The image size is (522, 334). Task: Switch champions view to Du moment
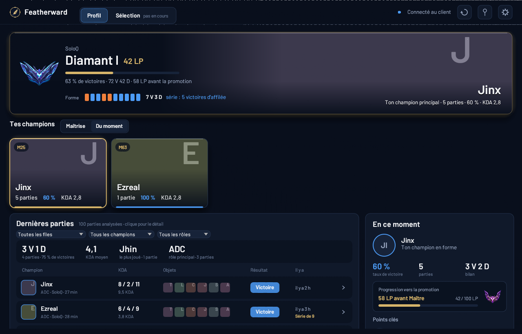[x=109, y=126]
